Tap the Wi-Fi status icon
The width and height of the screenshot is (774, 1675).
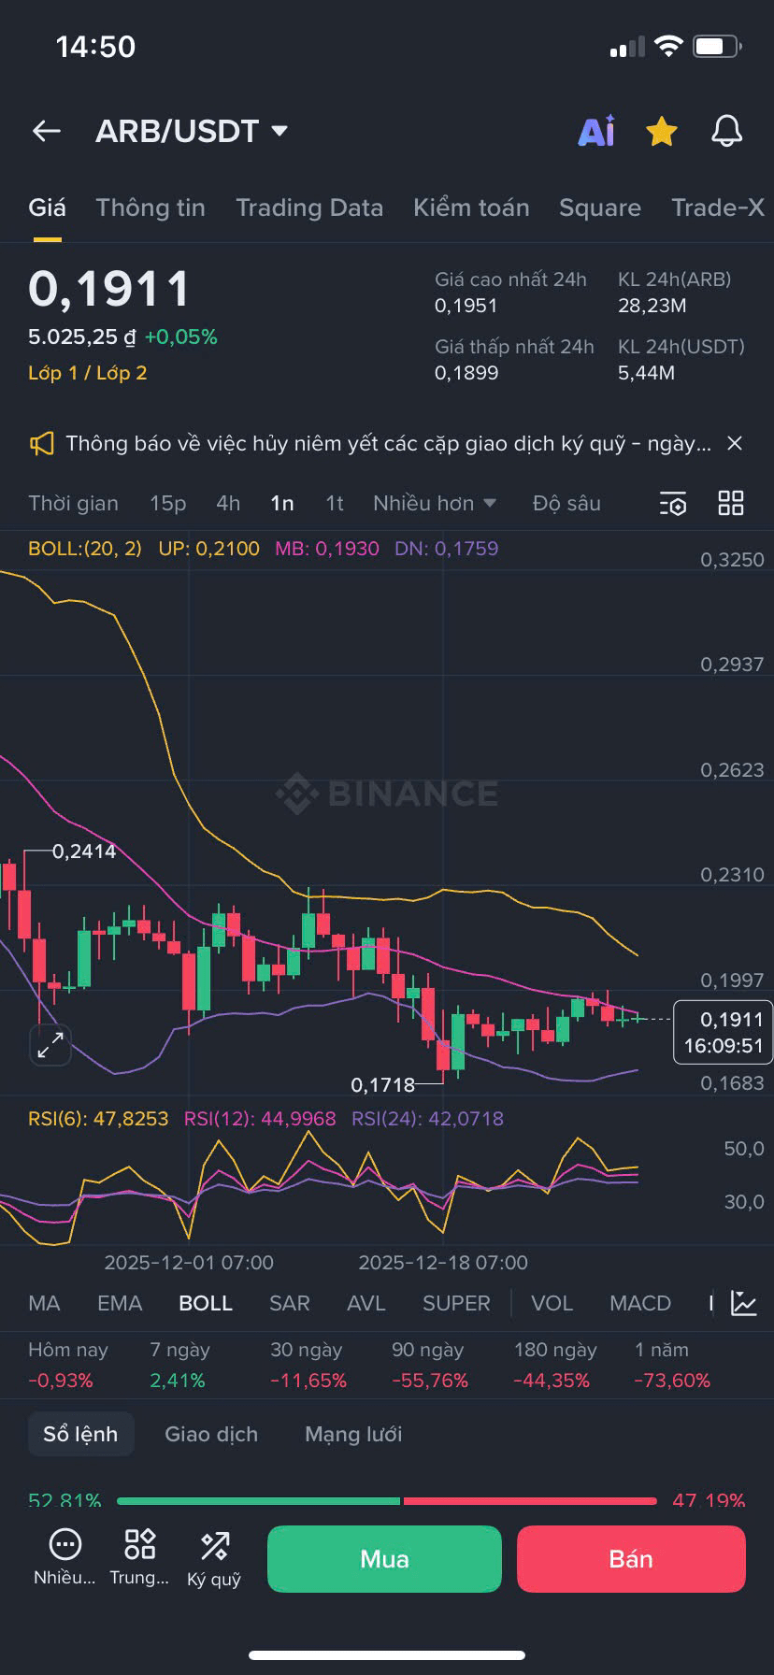pyautogui.click(x=668, y=46)
